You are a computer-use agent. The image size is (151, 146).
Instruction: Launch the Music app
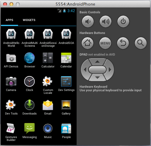coord(48,131)
